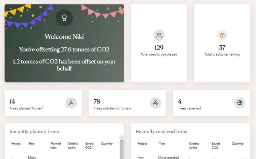
Task: Click Saved CO2 header in Recently planted trees
Action: click(x=89, y=145)
